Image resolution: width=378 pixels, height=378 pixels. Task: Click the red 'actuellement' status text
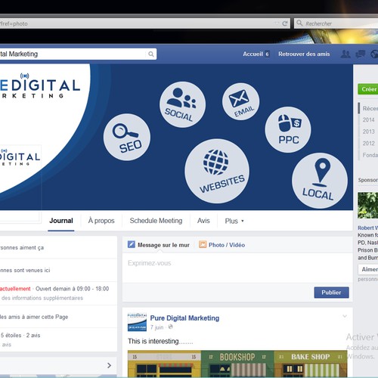(x=15, y=289)
